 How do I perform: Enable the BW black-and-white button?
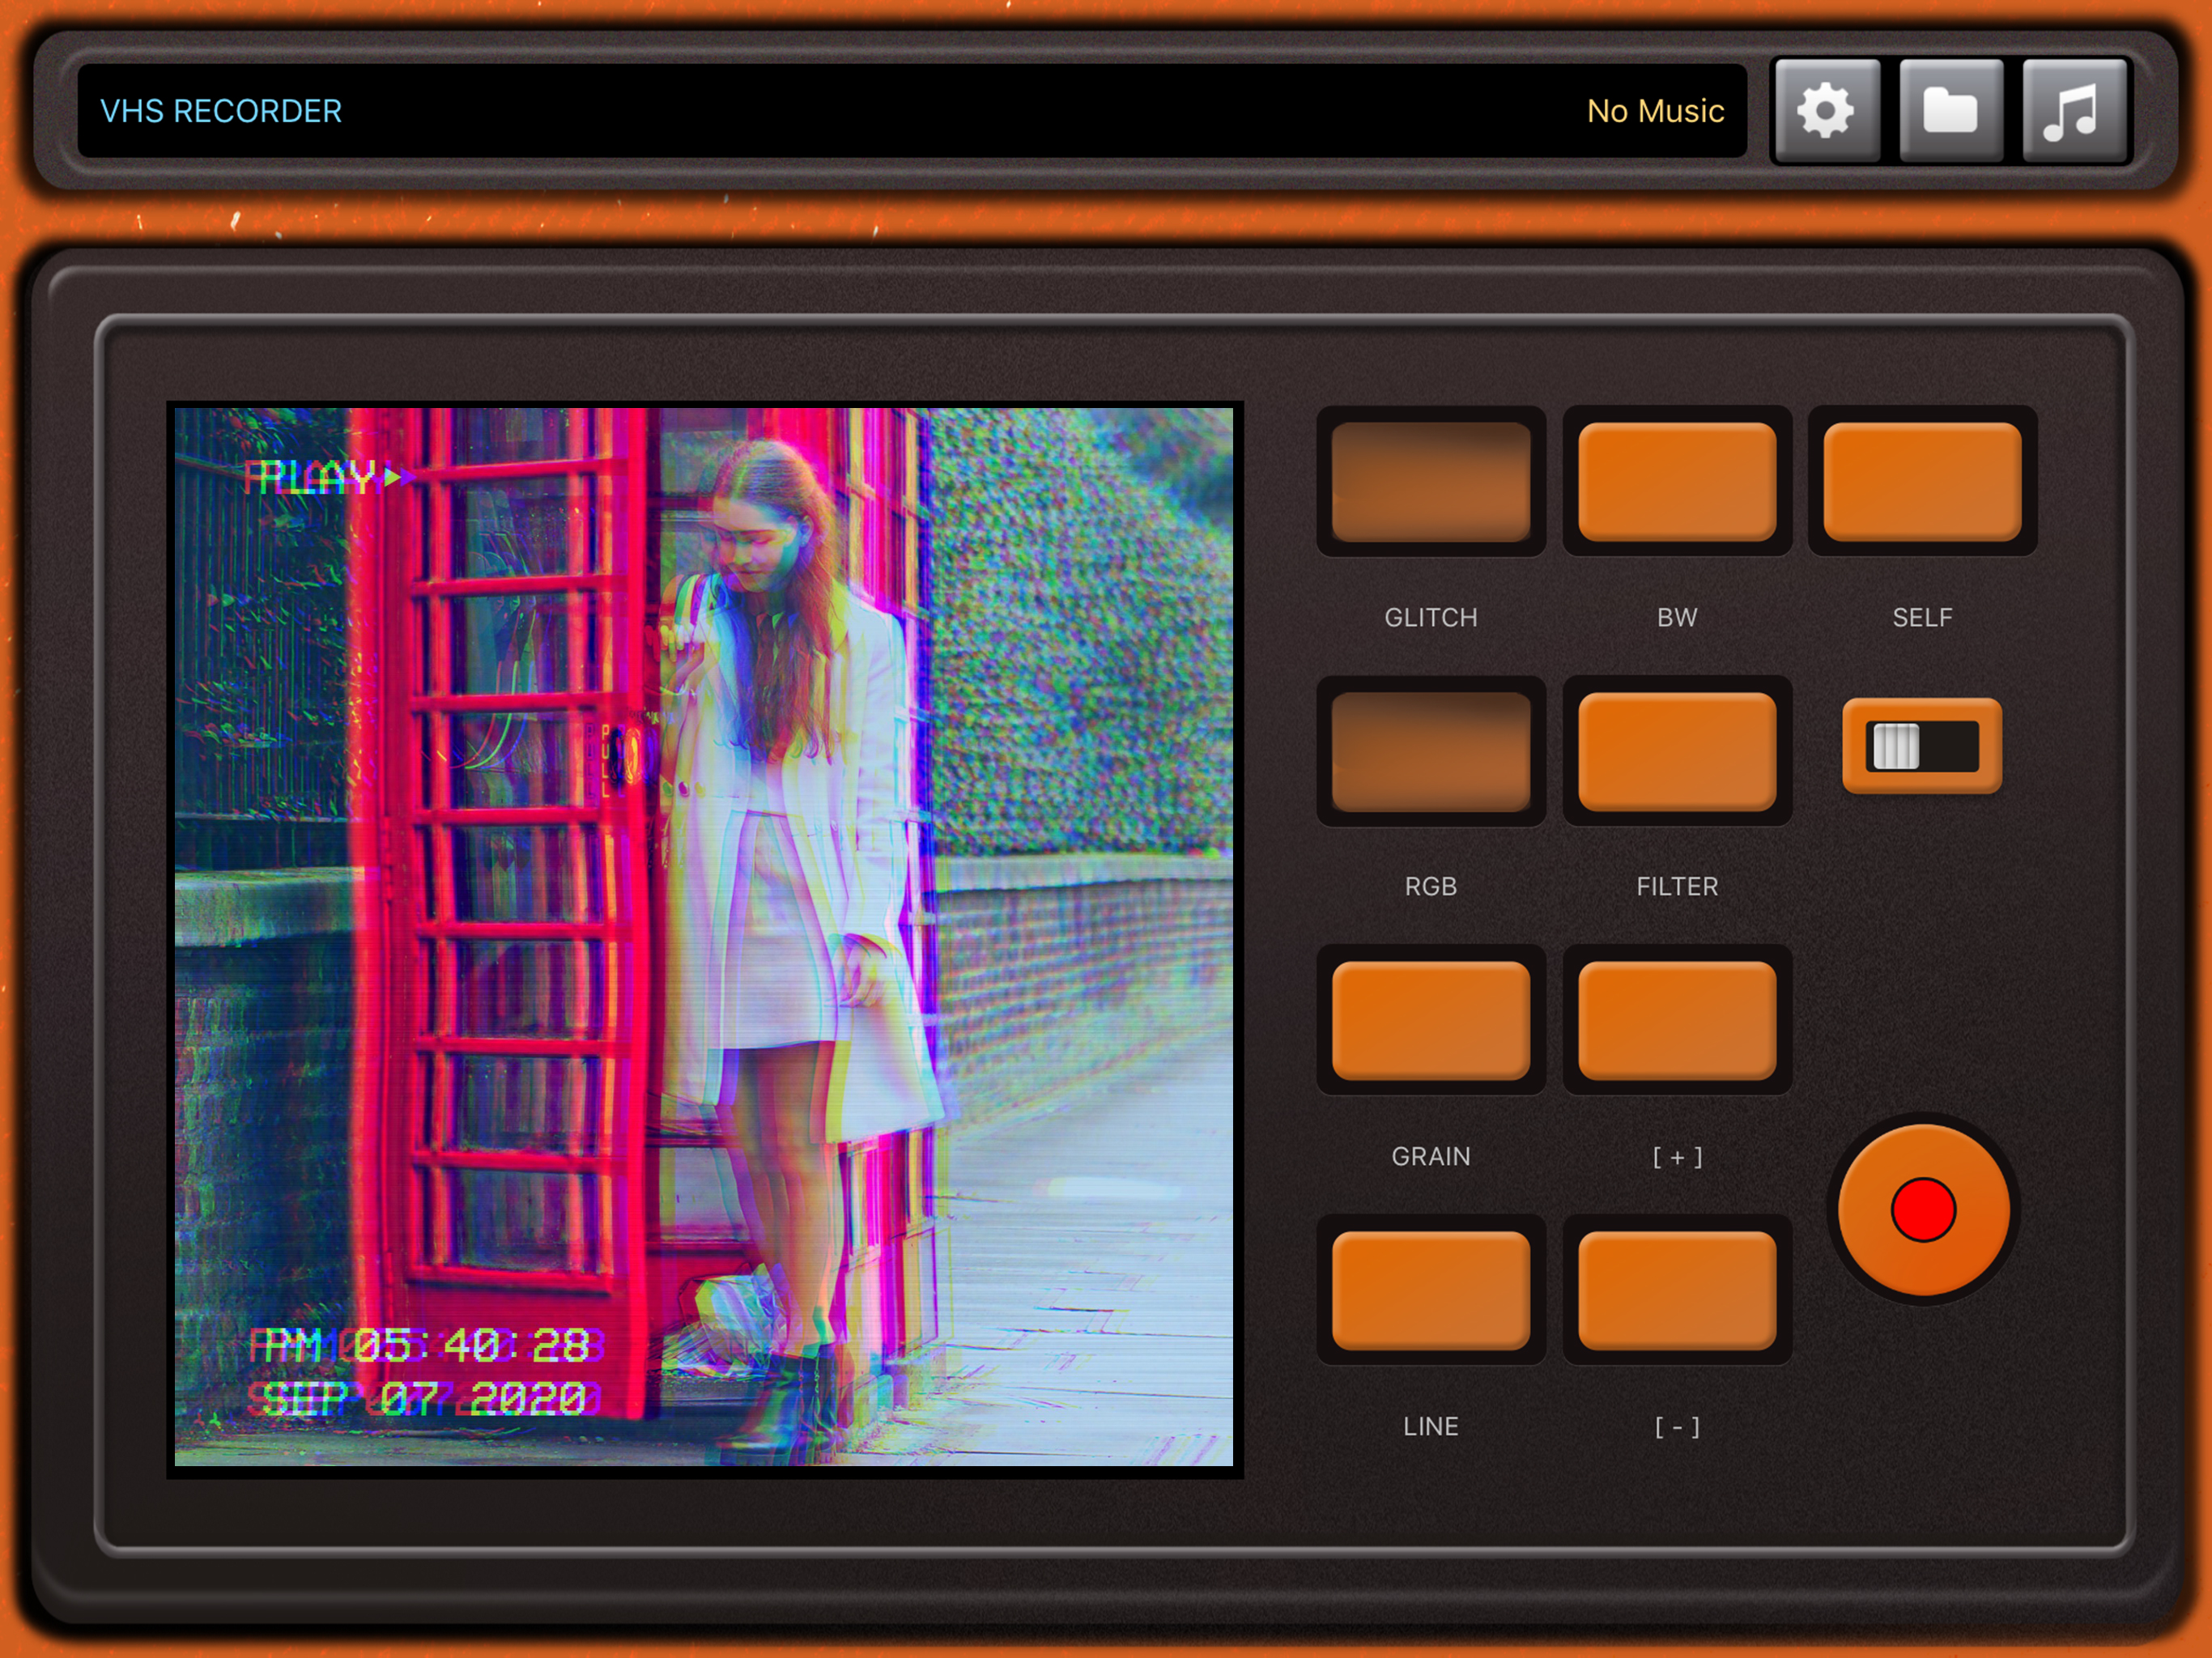tap(1677, 481)
